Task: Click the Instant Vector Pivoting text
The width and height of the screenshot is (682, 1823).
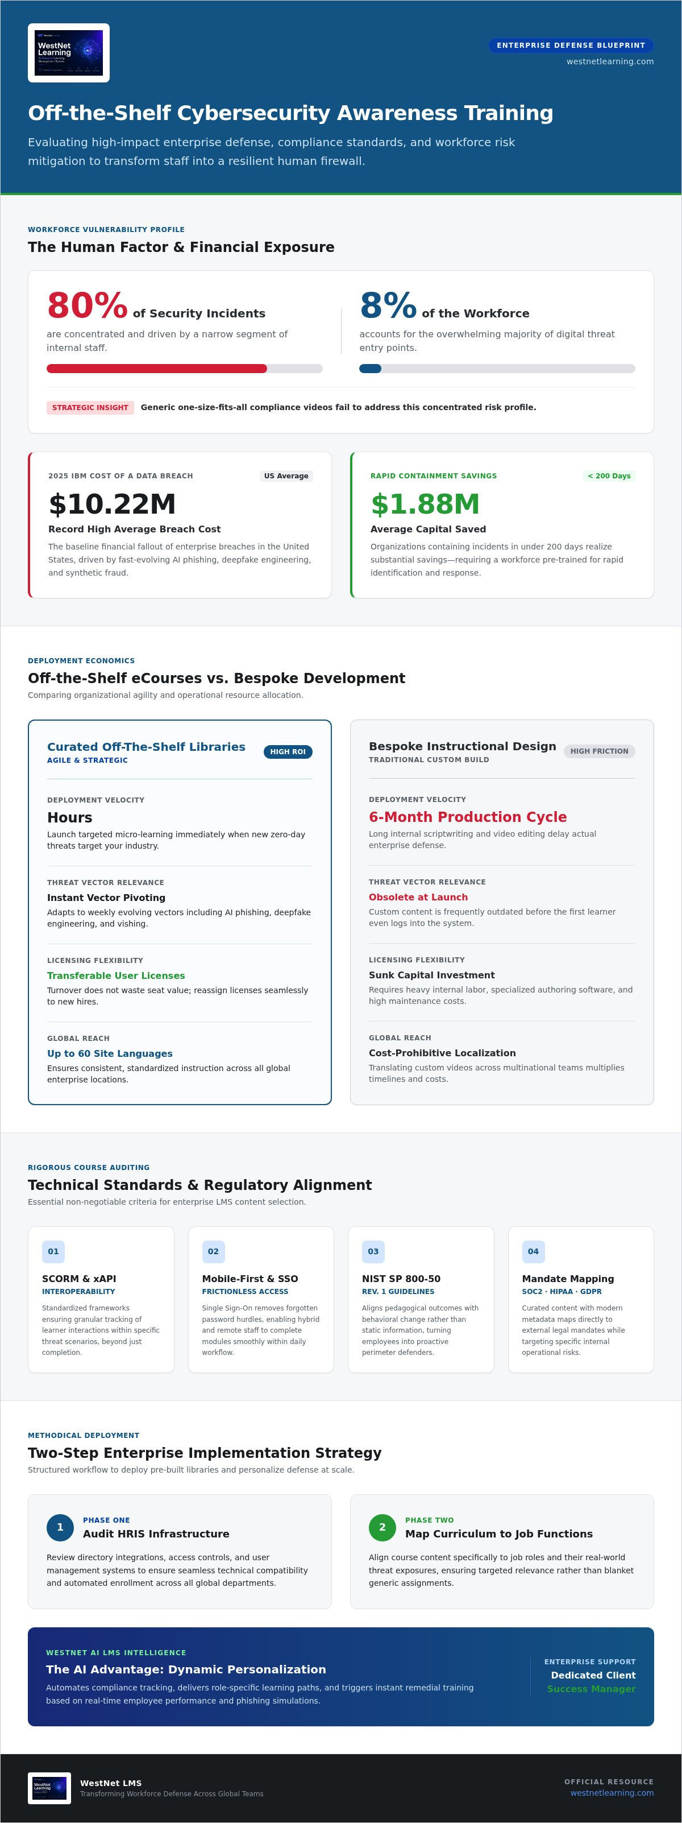Action: 106,898
